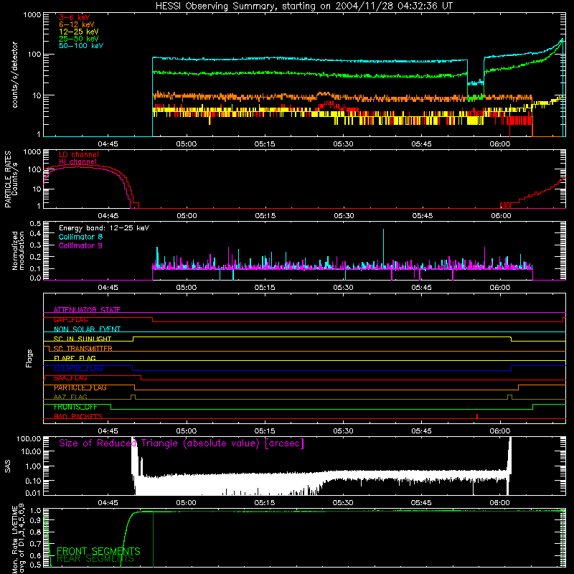Screen dimensions: 574x574
Task: Click the counts/s/detector axis label
Action: point(14,75)
